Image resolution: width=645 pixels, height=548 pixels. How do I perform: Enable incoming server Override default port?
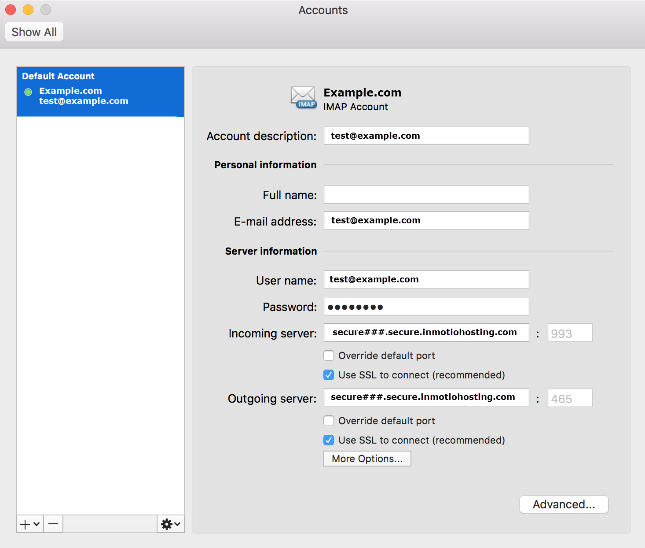click(x=329, y=355)
